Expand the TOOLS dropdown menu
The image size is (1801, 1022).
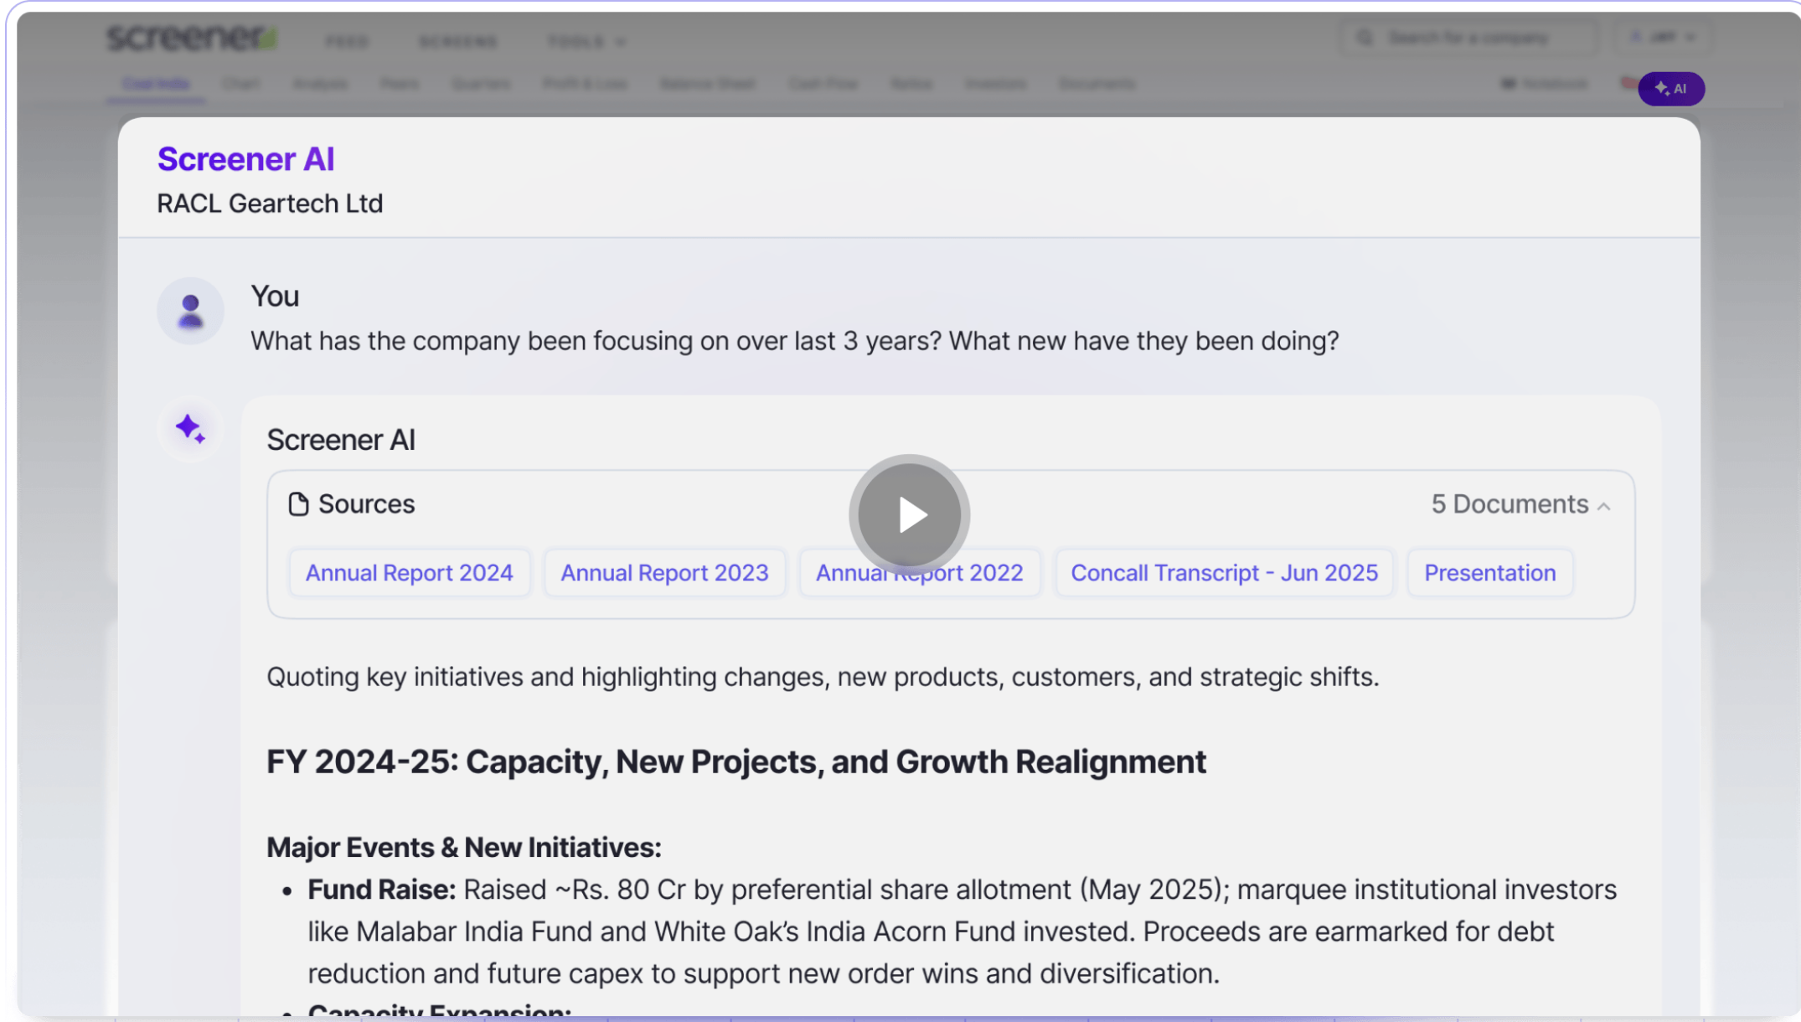pyautogui.click(x=586, y=42)
